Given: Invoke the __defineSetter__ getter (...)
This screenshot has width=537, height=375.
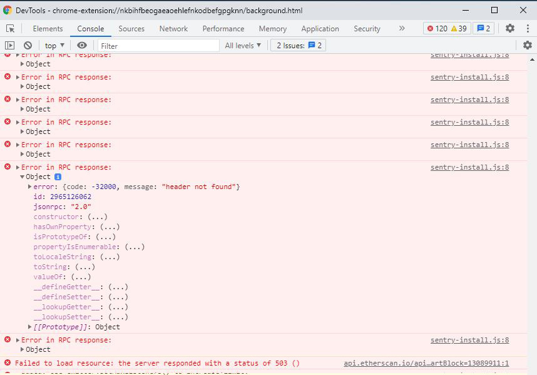Looking at the screenshot, I should pos(118,297).
